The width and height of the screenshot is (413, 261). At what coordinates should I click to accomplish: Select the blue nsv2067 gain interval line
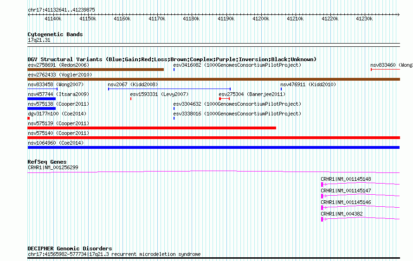(x=169, y=89)
